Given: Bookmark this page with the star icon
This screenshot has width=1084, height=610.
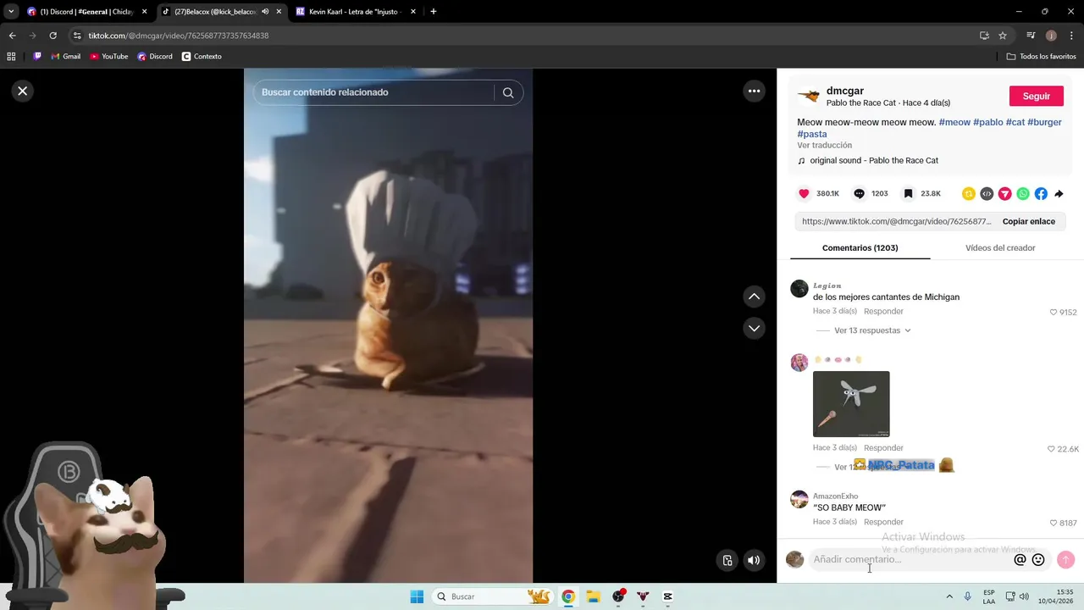Looking at the screenshot, I should [1003, 36].
